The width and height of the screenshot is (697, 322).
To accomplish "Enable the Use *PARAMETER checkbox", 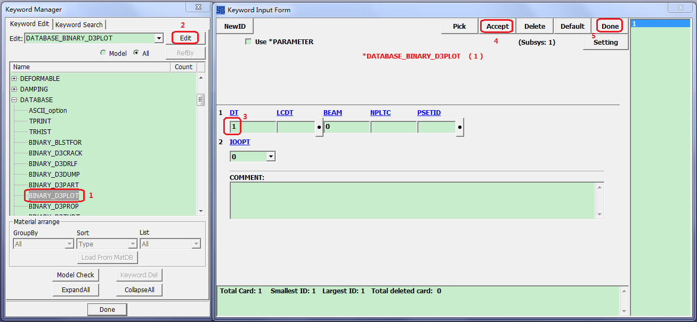I will [248, 42].
